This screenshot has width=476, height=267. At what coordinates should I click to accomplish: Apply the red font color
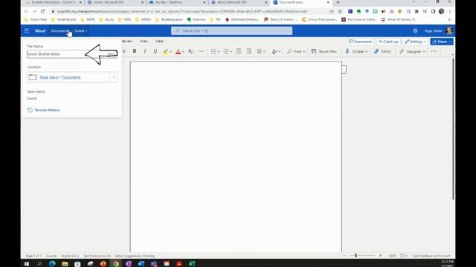coord(178,52)
